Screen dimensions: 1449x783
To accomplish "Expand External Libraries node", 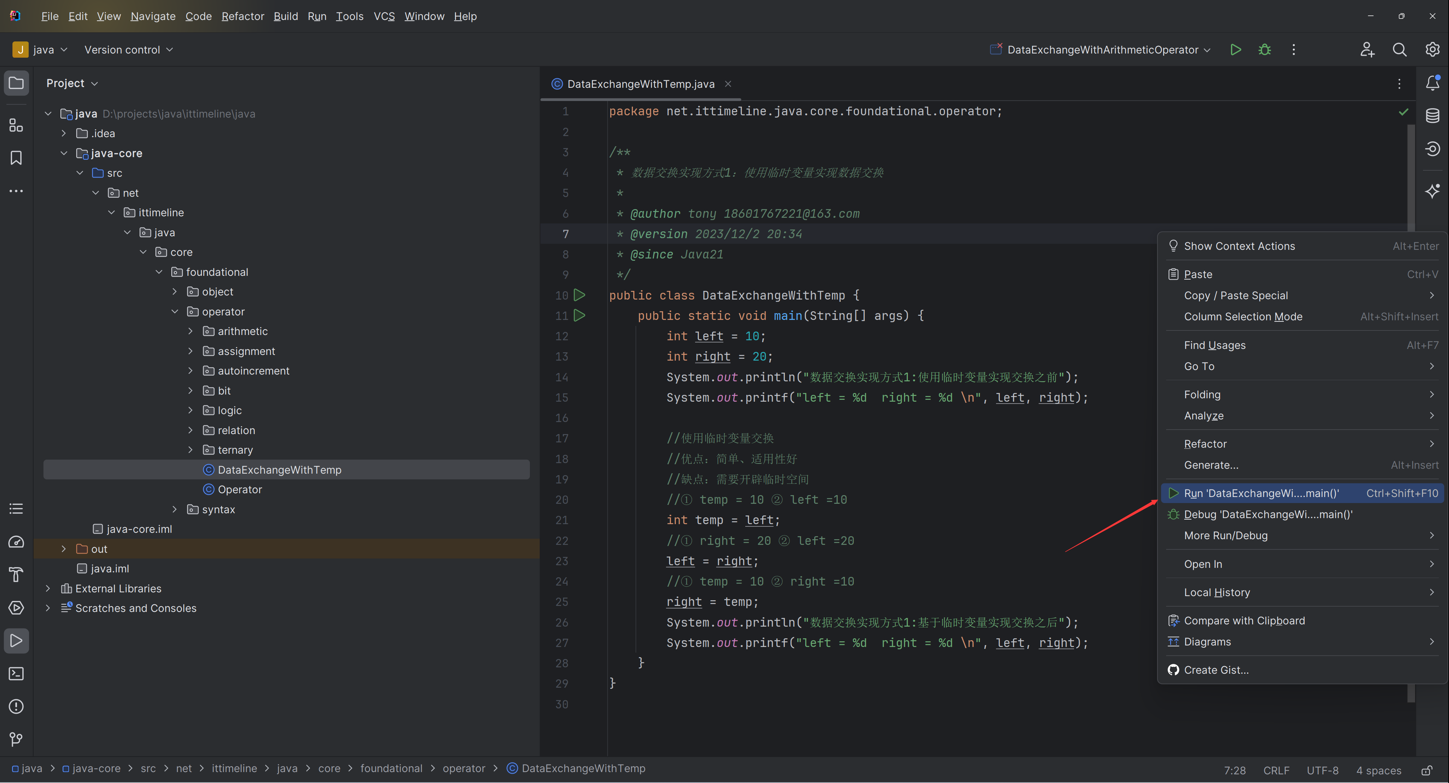I will (48, 589).
